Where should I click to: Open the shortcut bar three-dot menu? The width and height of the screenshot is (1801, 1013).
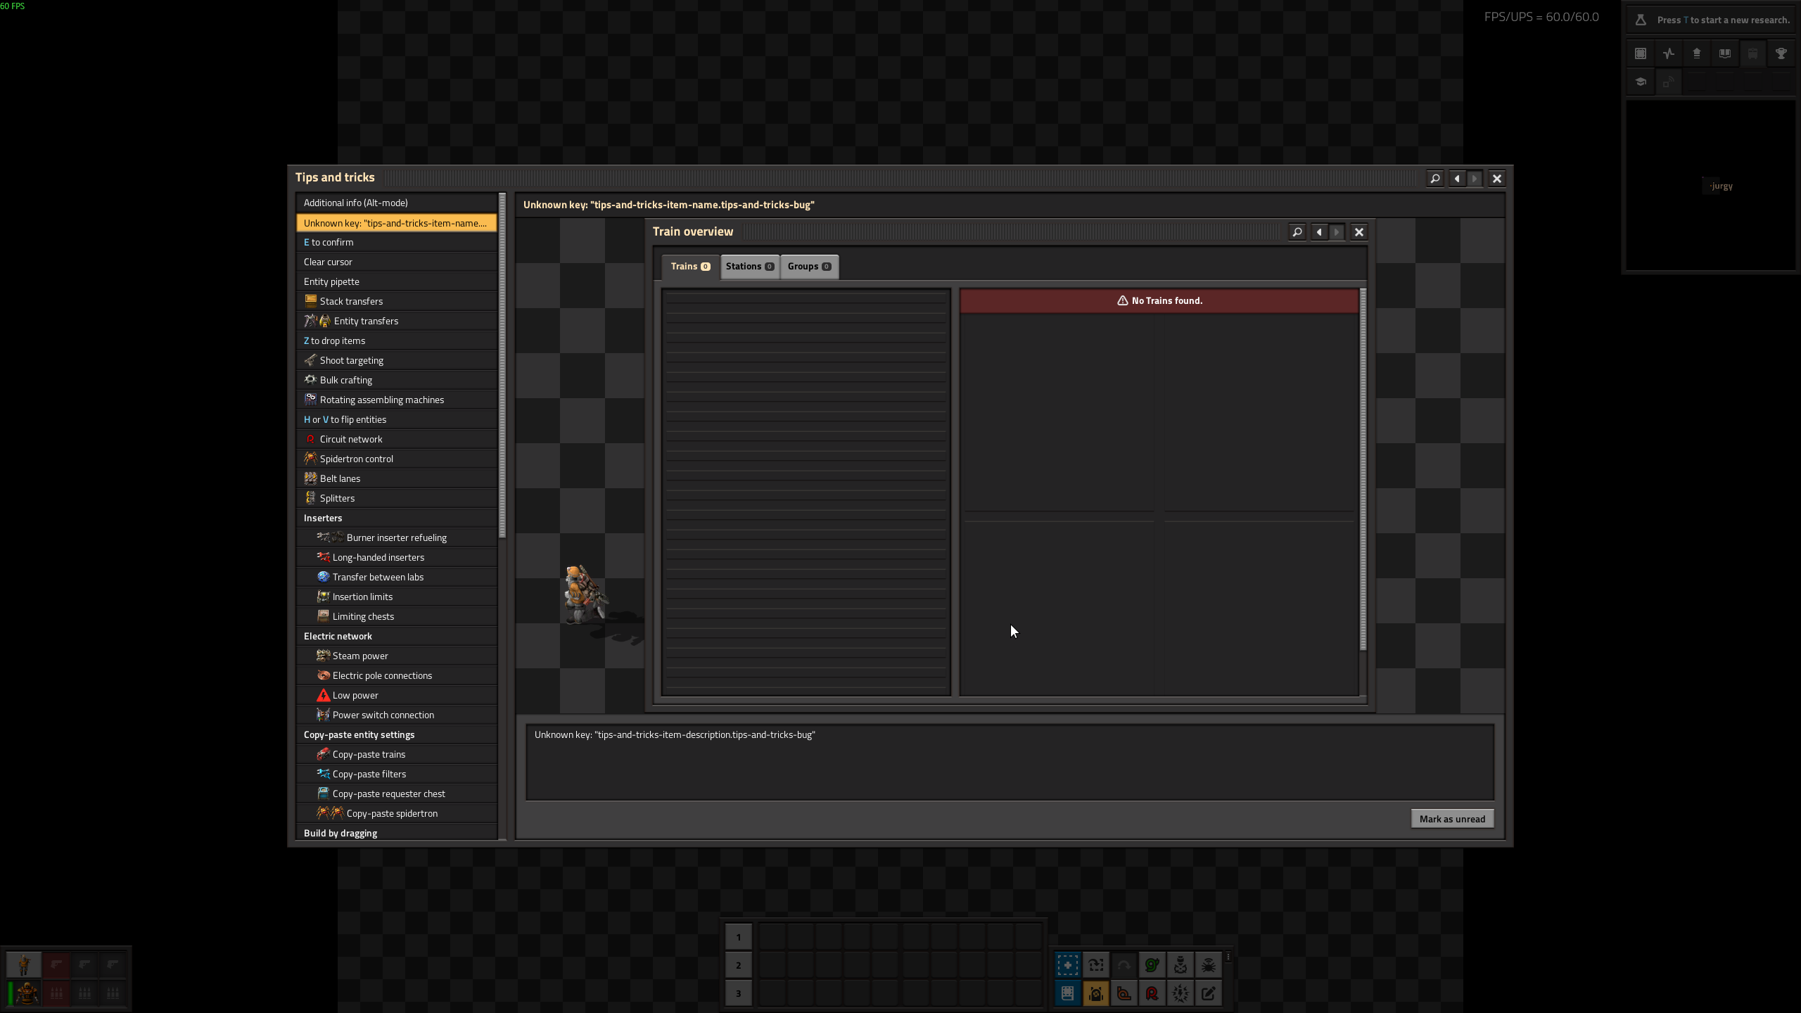click(1228, 957)
